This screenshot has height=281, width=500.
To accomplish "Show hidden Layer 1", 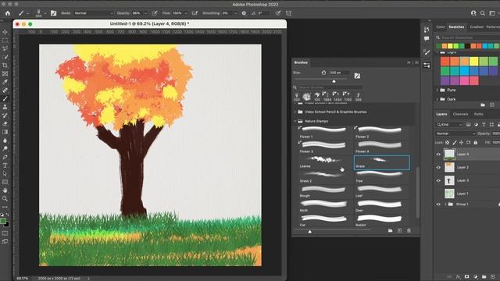I will 438,194.
